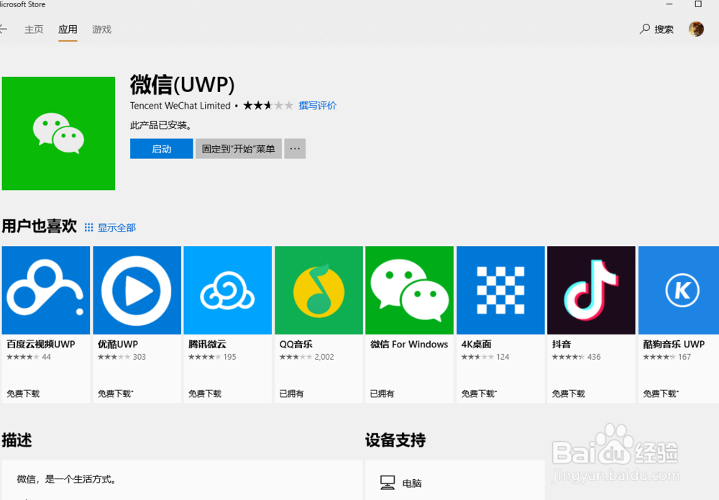The height and width of the screenshot is (500, 719).
Task: Open the 酷狗音乐 UWP icon tile
Action: (x=679, y=290)
